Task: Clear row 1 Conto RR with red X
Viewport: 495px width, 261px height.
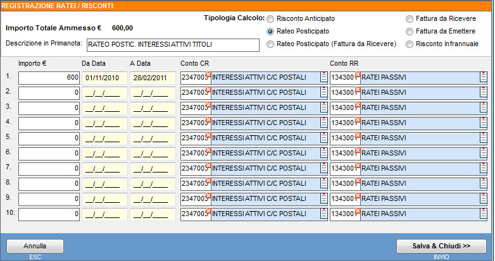Action: tap(357, 74)
